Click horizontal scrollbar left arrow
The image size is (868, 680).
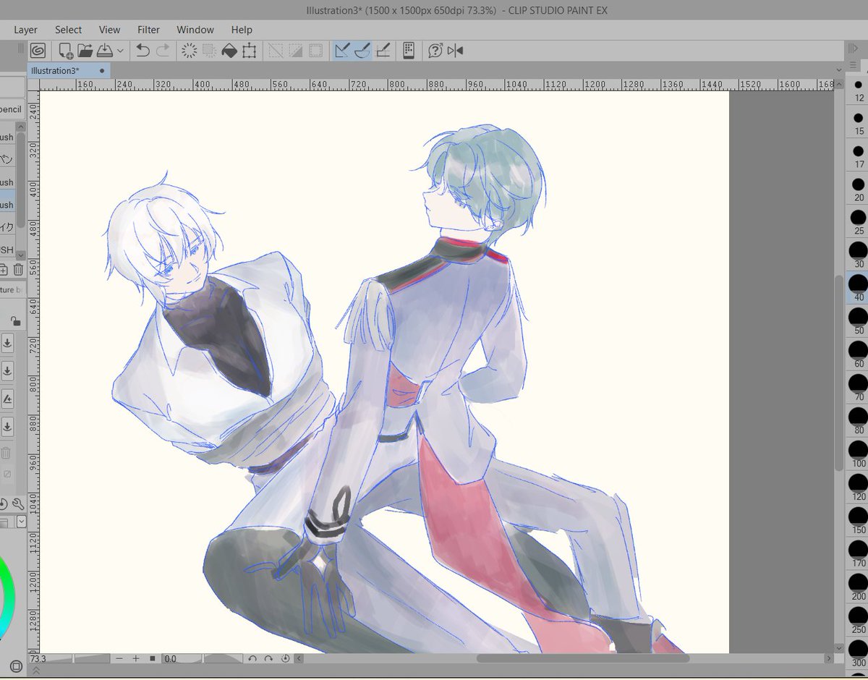[299, 658]
